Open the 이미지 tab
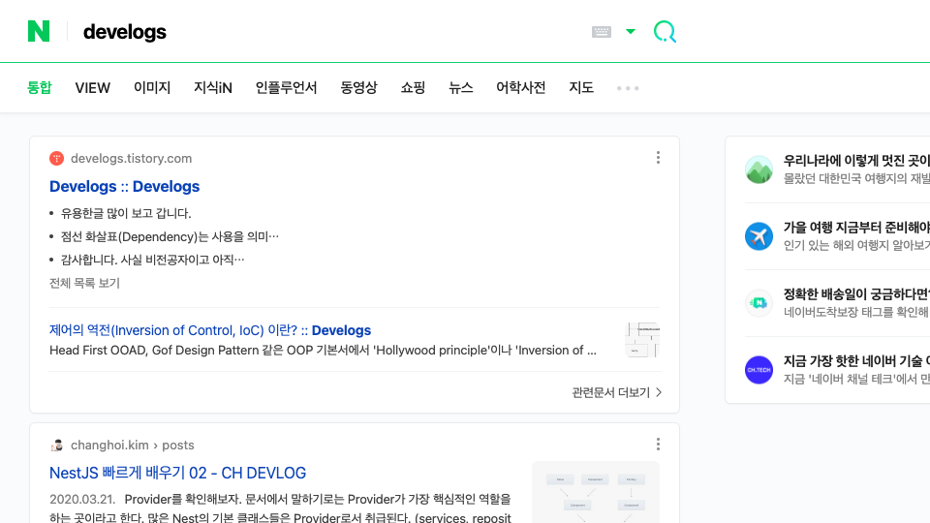The width and height of the screenshot is (930, 523). (x=152, y=88)
